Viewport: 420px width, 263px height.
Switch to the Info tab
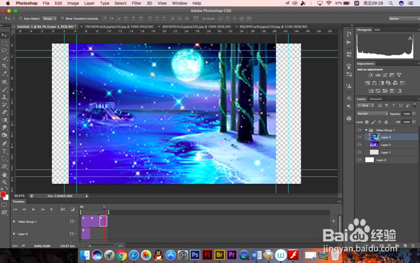[x=377, y=30]
